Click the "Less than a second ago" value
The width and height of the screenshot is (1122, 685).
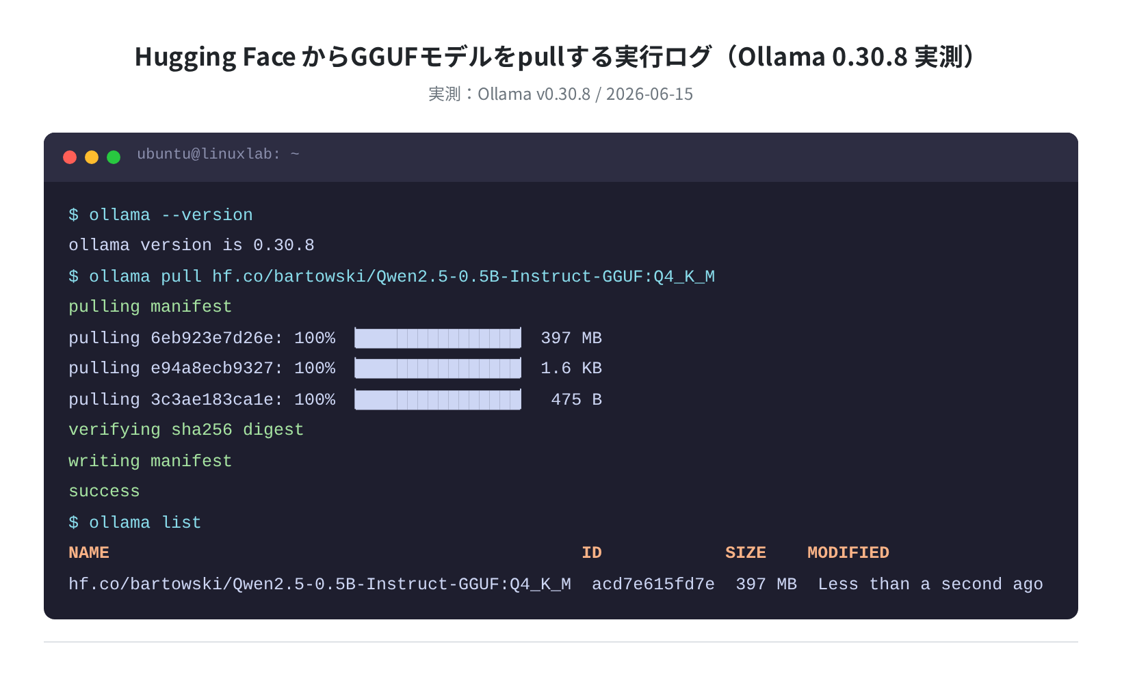(x=930, y=584)
